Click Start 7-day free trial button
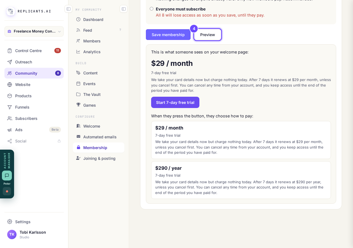Image resolution: width=353 pixels, height=248 pixels. click(x=175, y=103)
